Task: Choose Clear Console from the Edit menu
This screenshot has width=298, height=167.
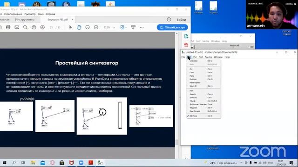Action: (x=203, y=111)
